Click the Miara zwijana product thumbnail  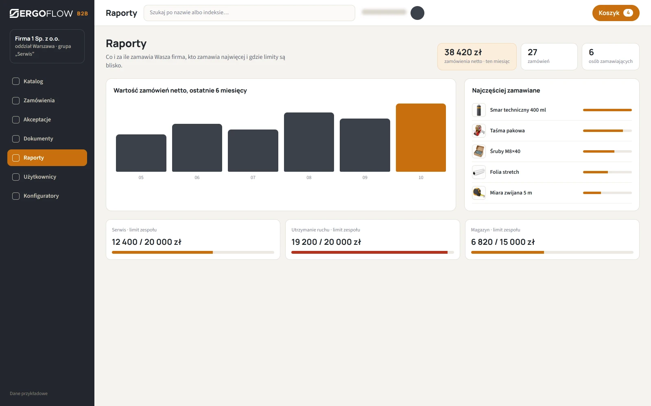pos(479,193)
